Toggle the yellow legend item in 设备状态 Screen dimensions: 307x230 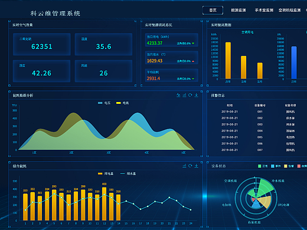[x=289, y=166]
